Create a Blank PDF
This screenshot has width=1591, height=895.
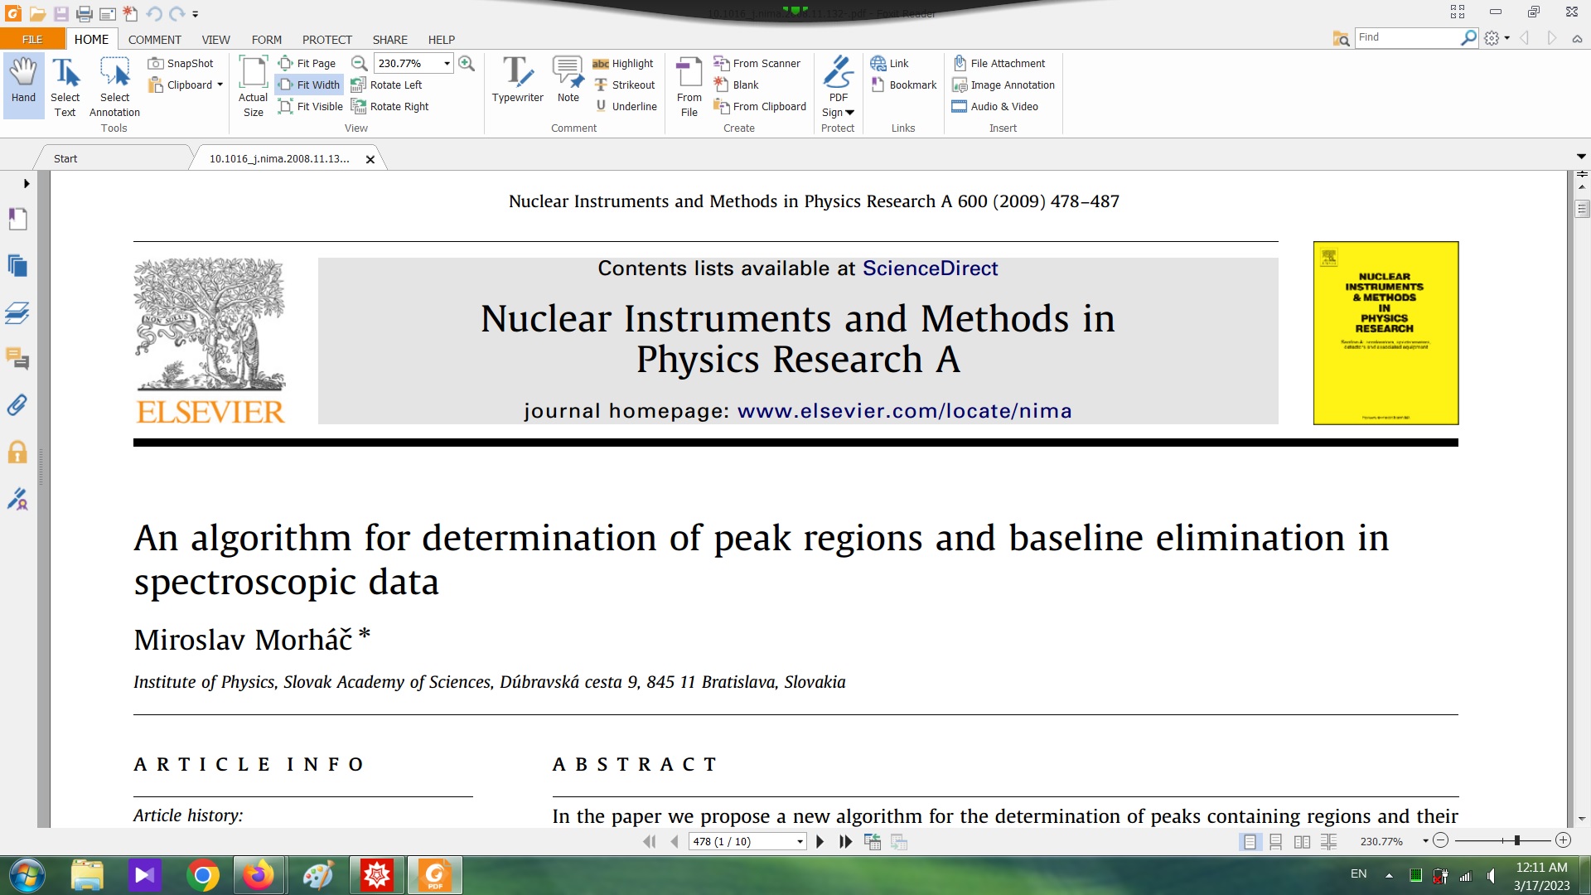(x=736, y=85)
